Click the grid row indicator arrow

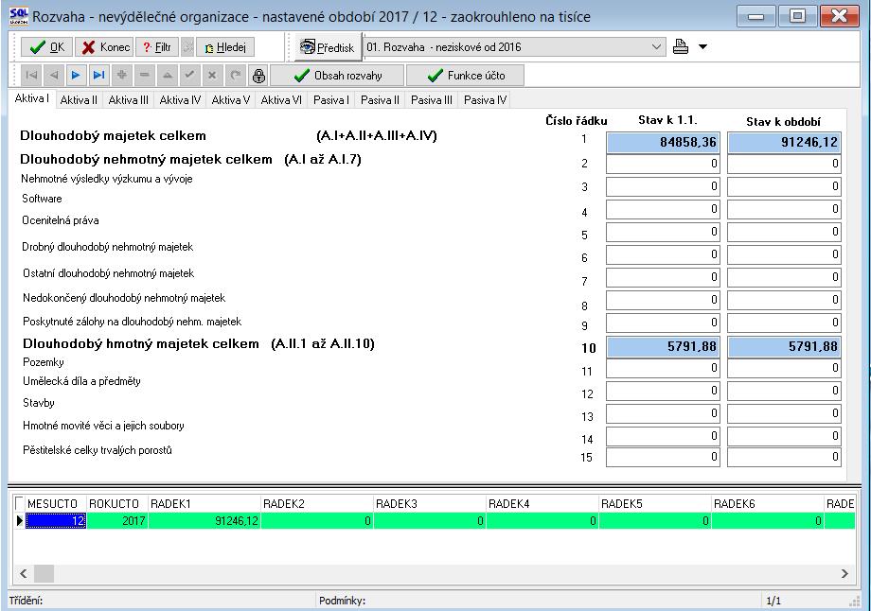(20, 521)
